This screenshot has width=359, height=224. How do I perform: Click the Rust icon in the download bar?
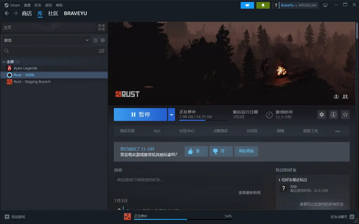pos(128,217)
